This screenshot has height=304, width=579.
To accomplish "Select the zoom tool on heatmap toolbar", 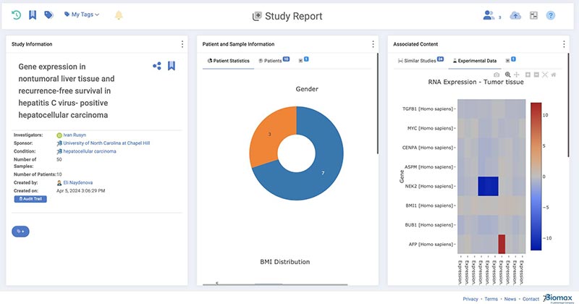I will click(x=508, y=75).
